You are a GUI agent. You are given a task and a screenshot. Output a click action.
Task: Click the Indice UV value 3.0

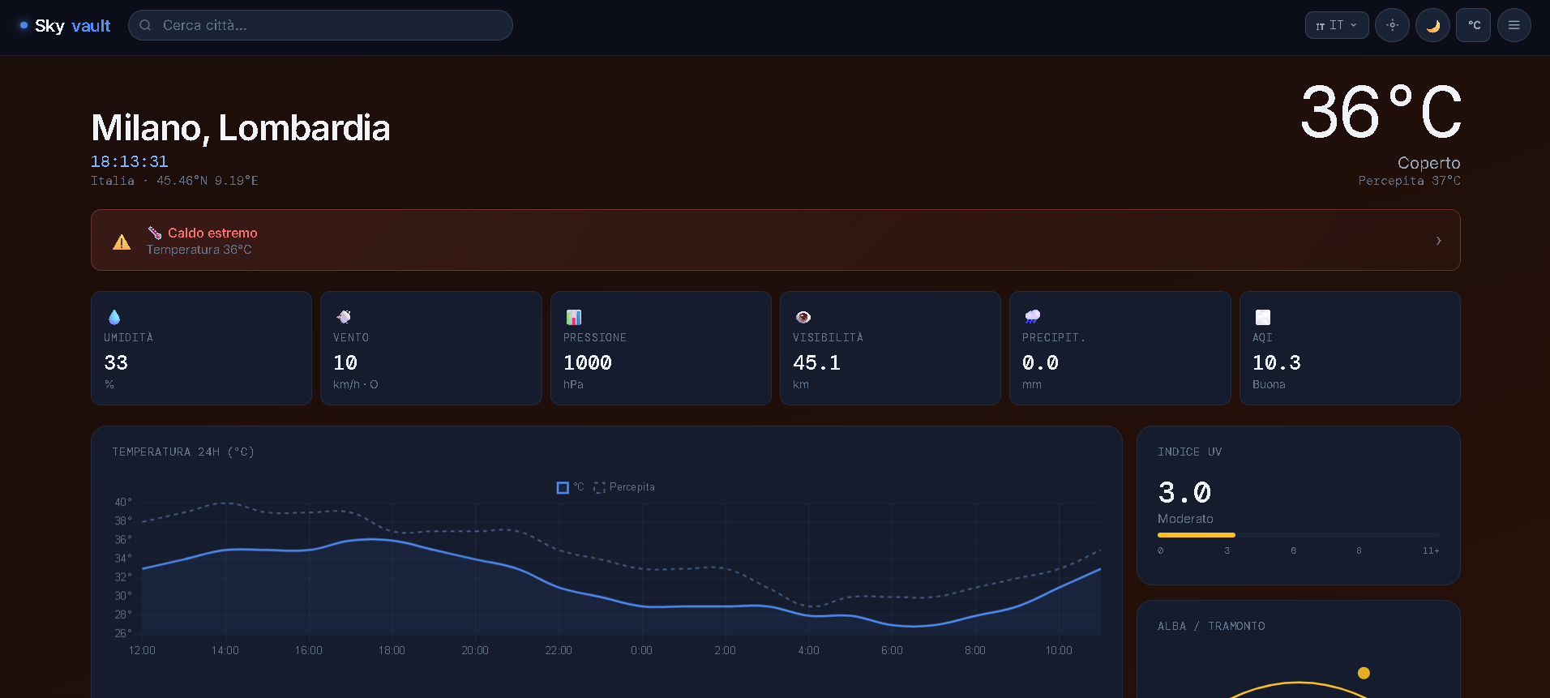(1184, 492)
